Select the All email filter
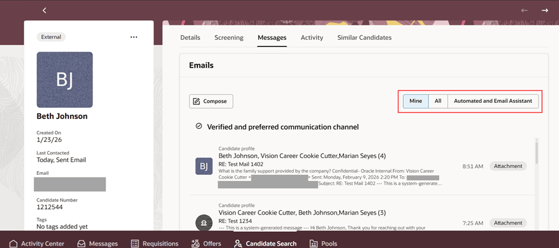This screenshot has width=559, height=248. click(438, 101)
